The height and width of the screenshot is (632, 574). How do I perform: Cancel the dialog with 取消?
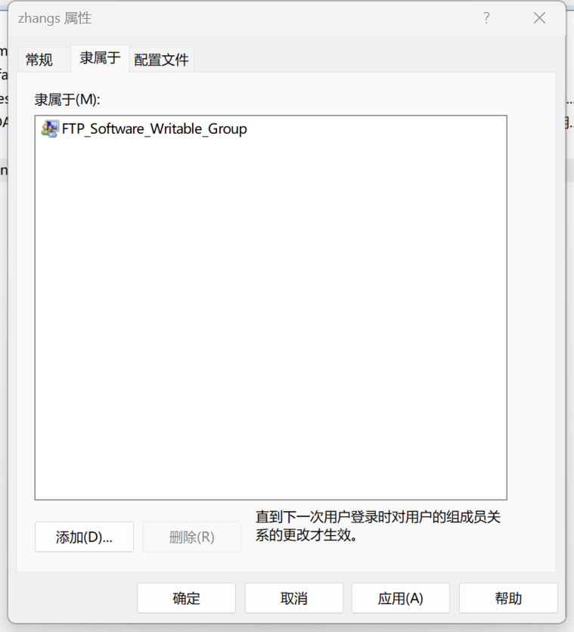click(294, 598)
